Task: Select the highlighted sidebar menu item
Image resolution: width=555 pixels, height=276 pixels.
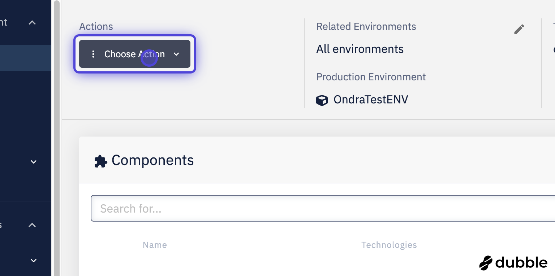Action: [x=25, y=58]
